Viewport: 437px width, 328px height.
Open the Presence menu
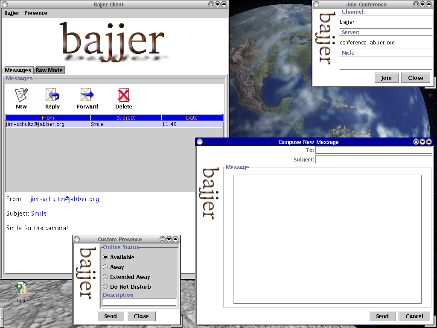coord(35,13)
